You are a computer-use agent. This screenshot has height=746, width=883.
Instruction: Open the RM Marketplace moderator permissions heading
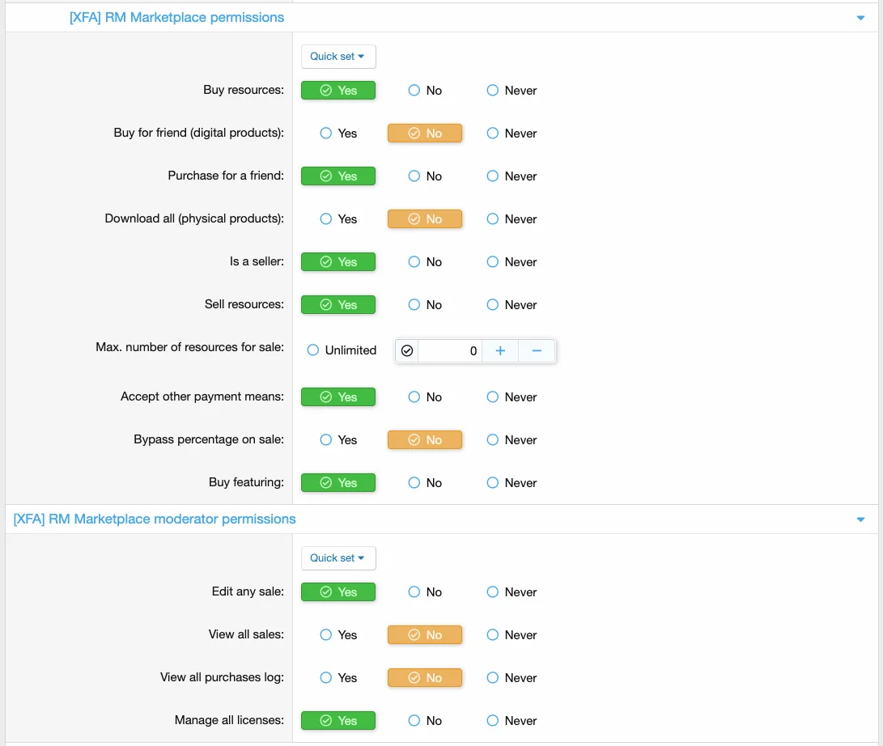[155, 519]
